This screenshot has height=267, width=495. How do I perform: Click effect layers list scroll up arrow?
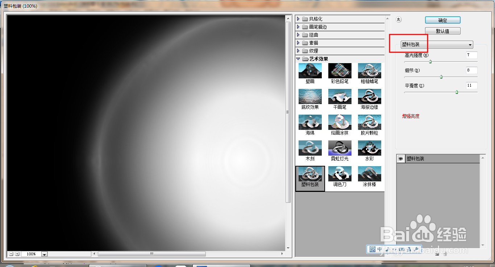coord(483,157)
